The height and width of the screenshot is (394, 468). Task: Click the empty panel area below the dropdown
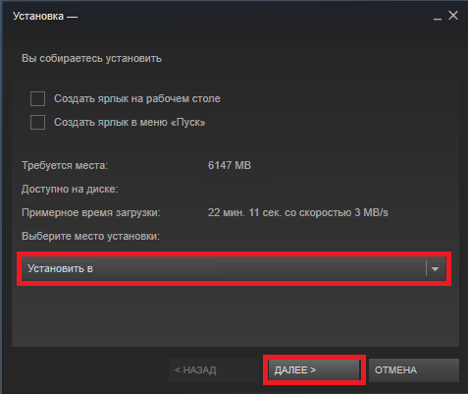click(235, 316)
